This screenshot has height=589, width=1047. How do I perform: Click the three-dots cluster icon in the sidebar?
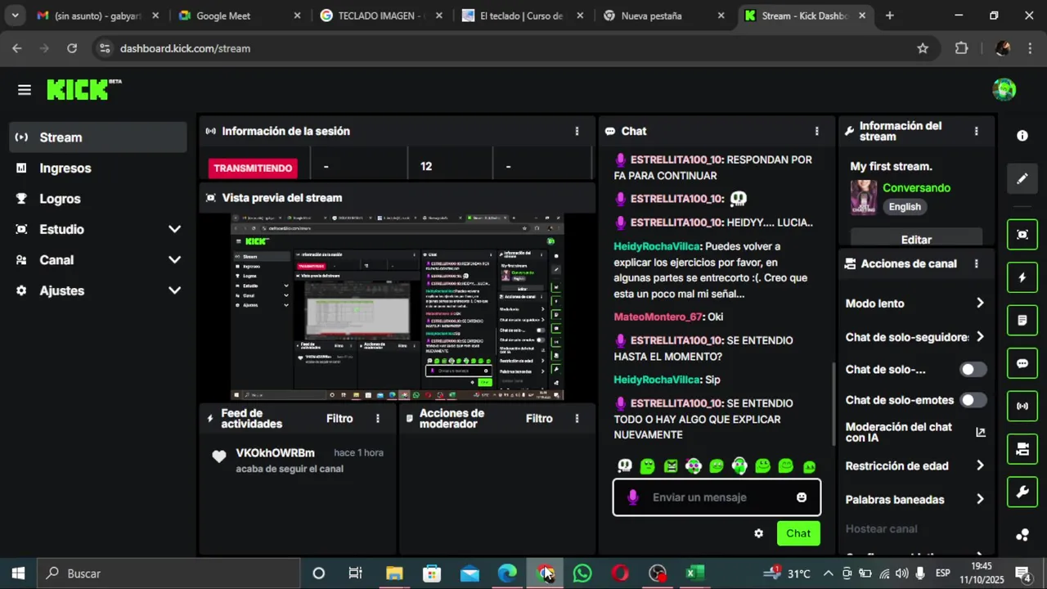click(1022, 535)
